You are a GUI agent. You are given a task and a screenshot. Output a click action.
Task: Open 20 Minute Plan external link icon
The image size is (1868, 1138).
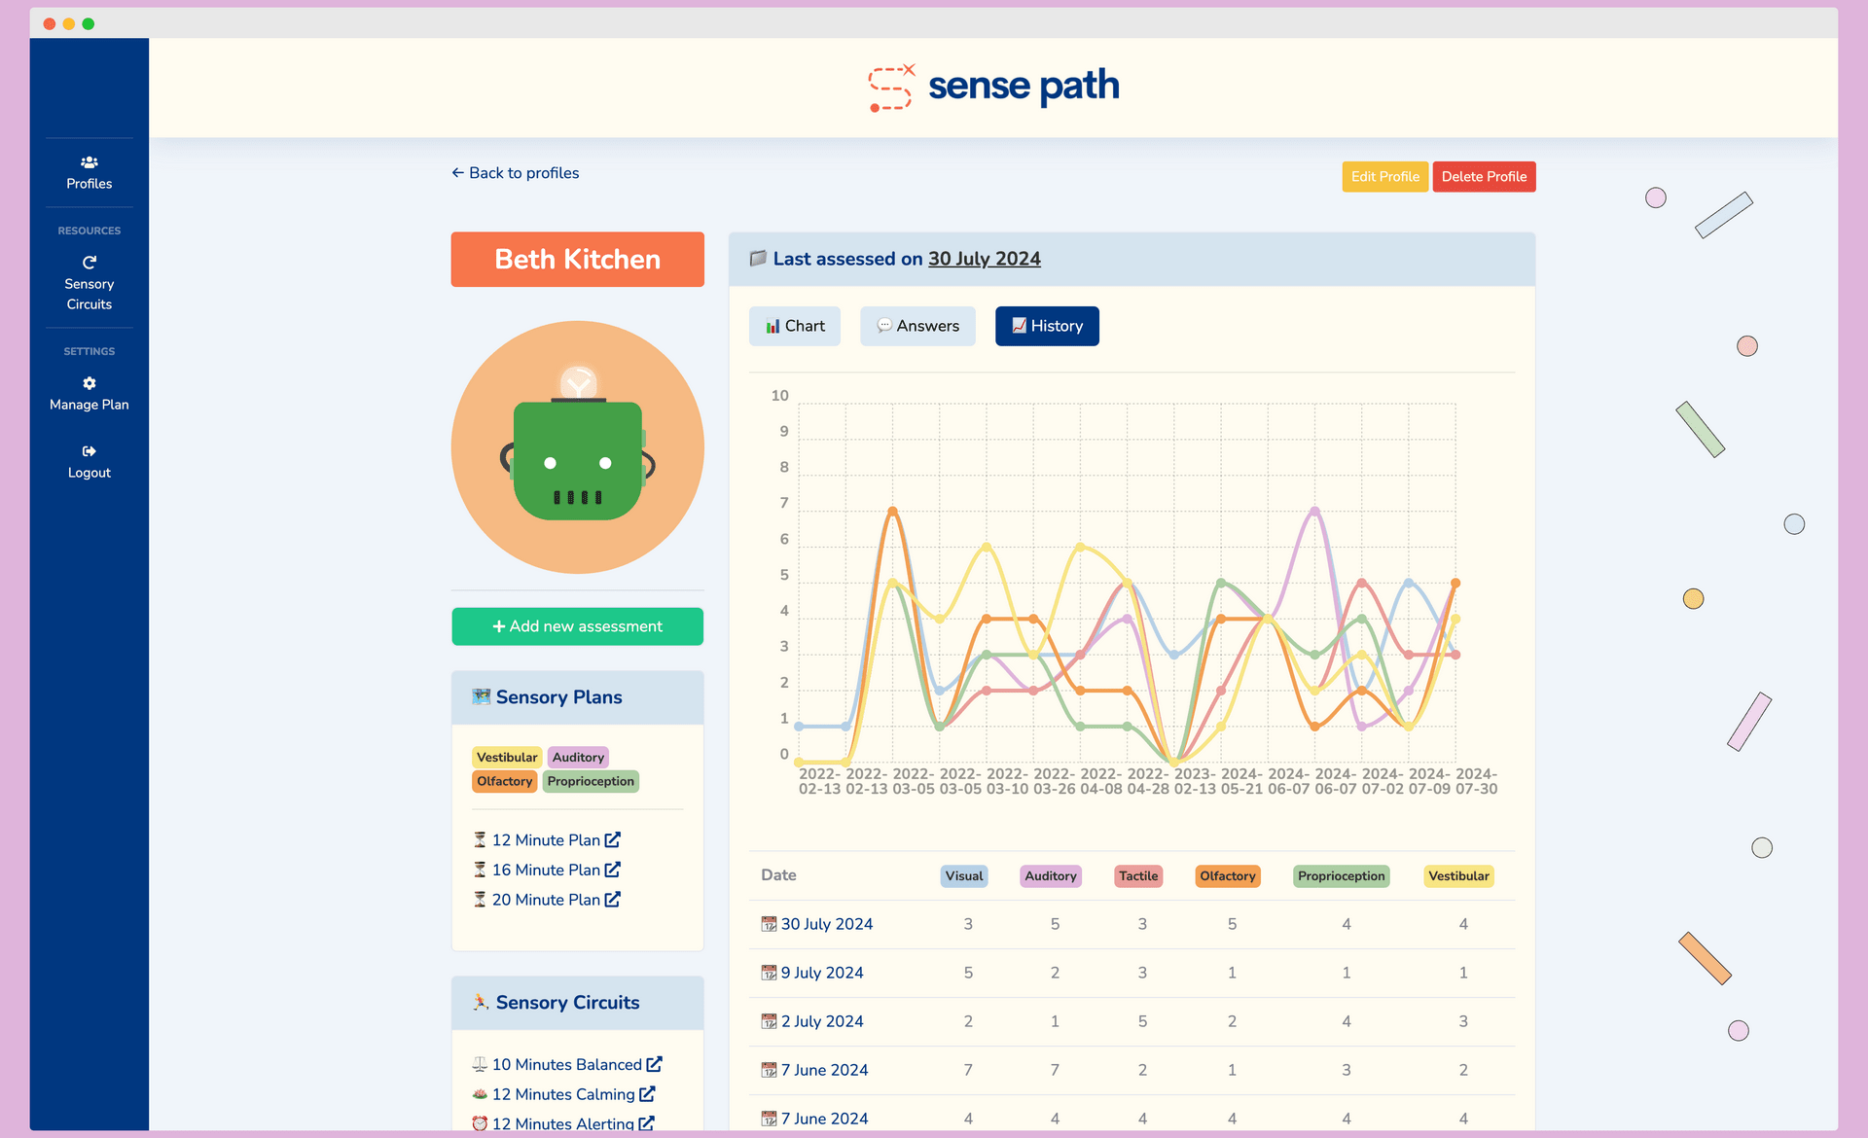click(x=612, y=900)
